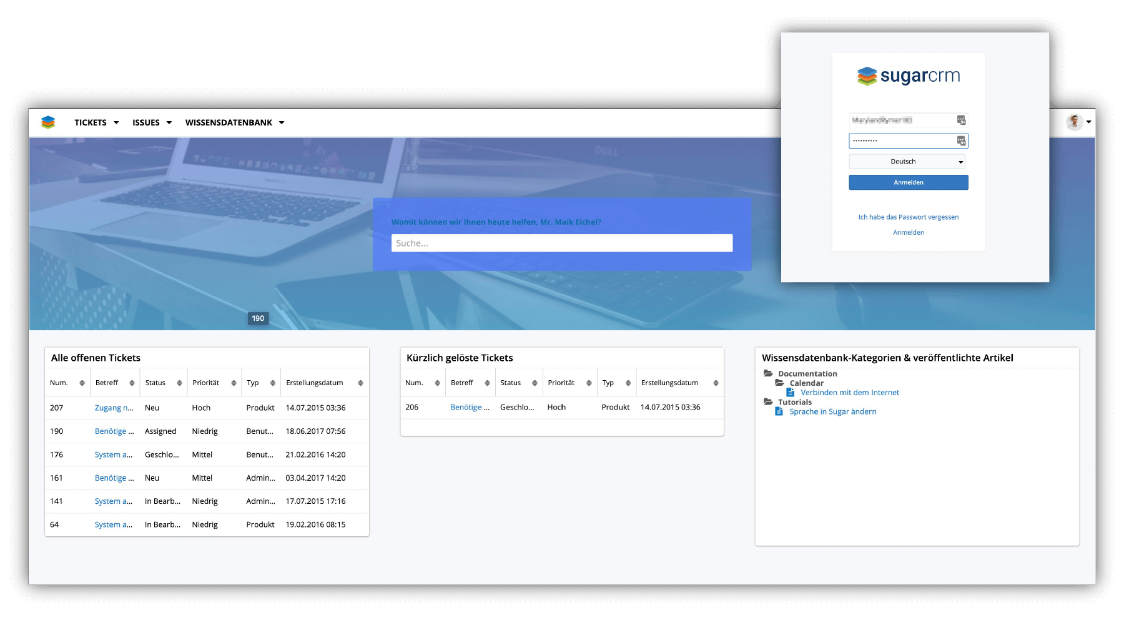Expand the Tickets dropdown menu
1124x643 pixels.
96,123
